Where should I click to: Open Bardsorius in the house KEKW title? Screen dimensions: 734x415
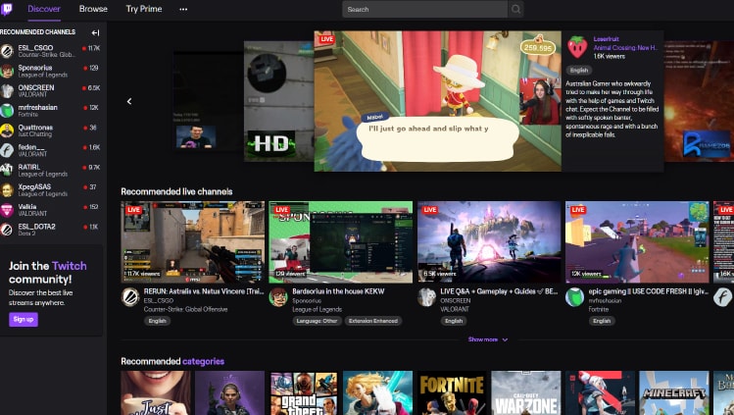coord(338,291)
